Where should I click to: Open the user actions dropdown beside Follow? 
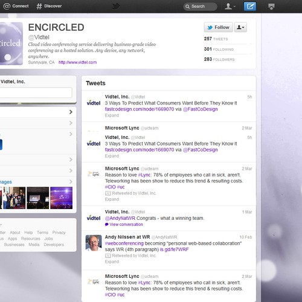(x=240, y=27)
